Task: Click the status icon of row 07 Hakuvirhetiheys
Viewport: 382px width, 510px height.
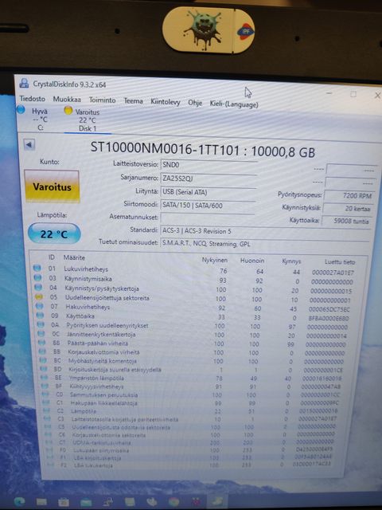Action: point(40,306)
